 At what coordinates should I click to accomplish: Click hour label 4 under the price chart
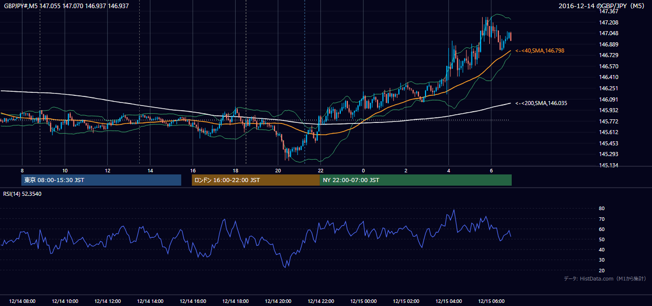click(448, 170)
